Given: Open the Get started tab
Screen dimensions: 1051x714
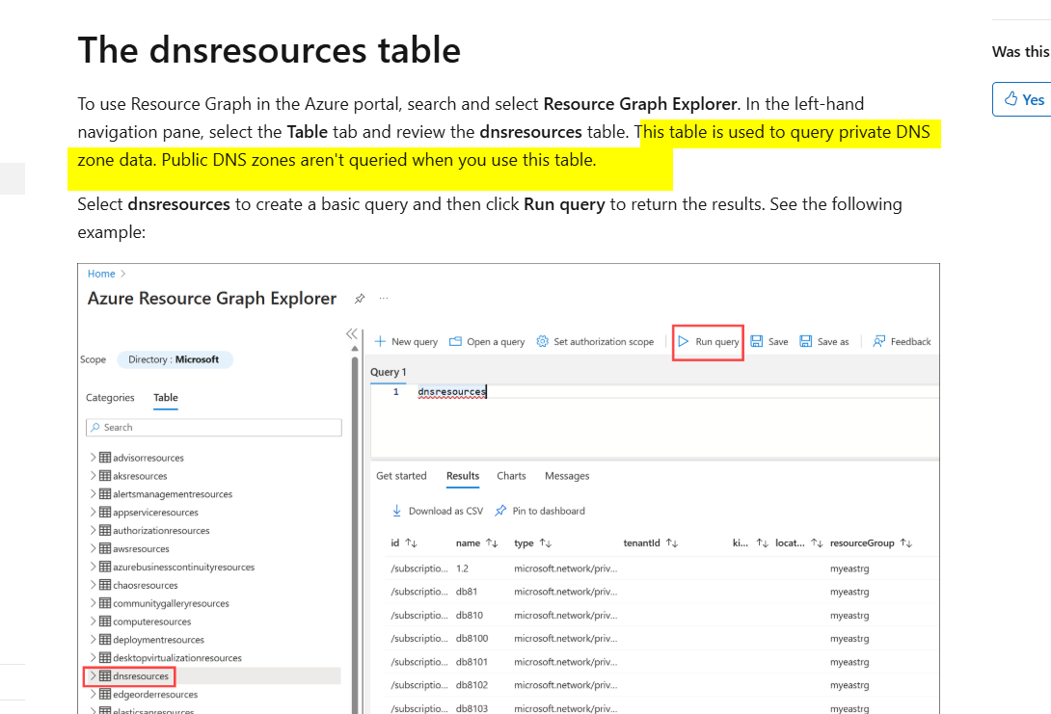Looking at the screenshot, I should [x=401, y=476].
